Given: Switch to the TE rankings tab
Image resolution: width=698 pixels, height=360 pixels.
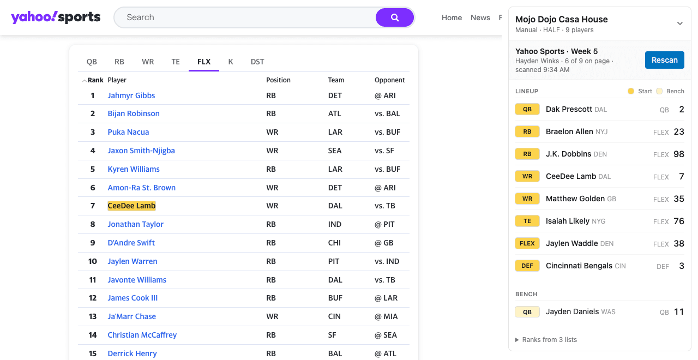Looking at the screenshot, I should tap(176, 62).
